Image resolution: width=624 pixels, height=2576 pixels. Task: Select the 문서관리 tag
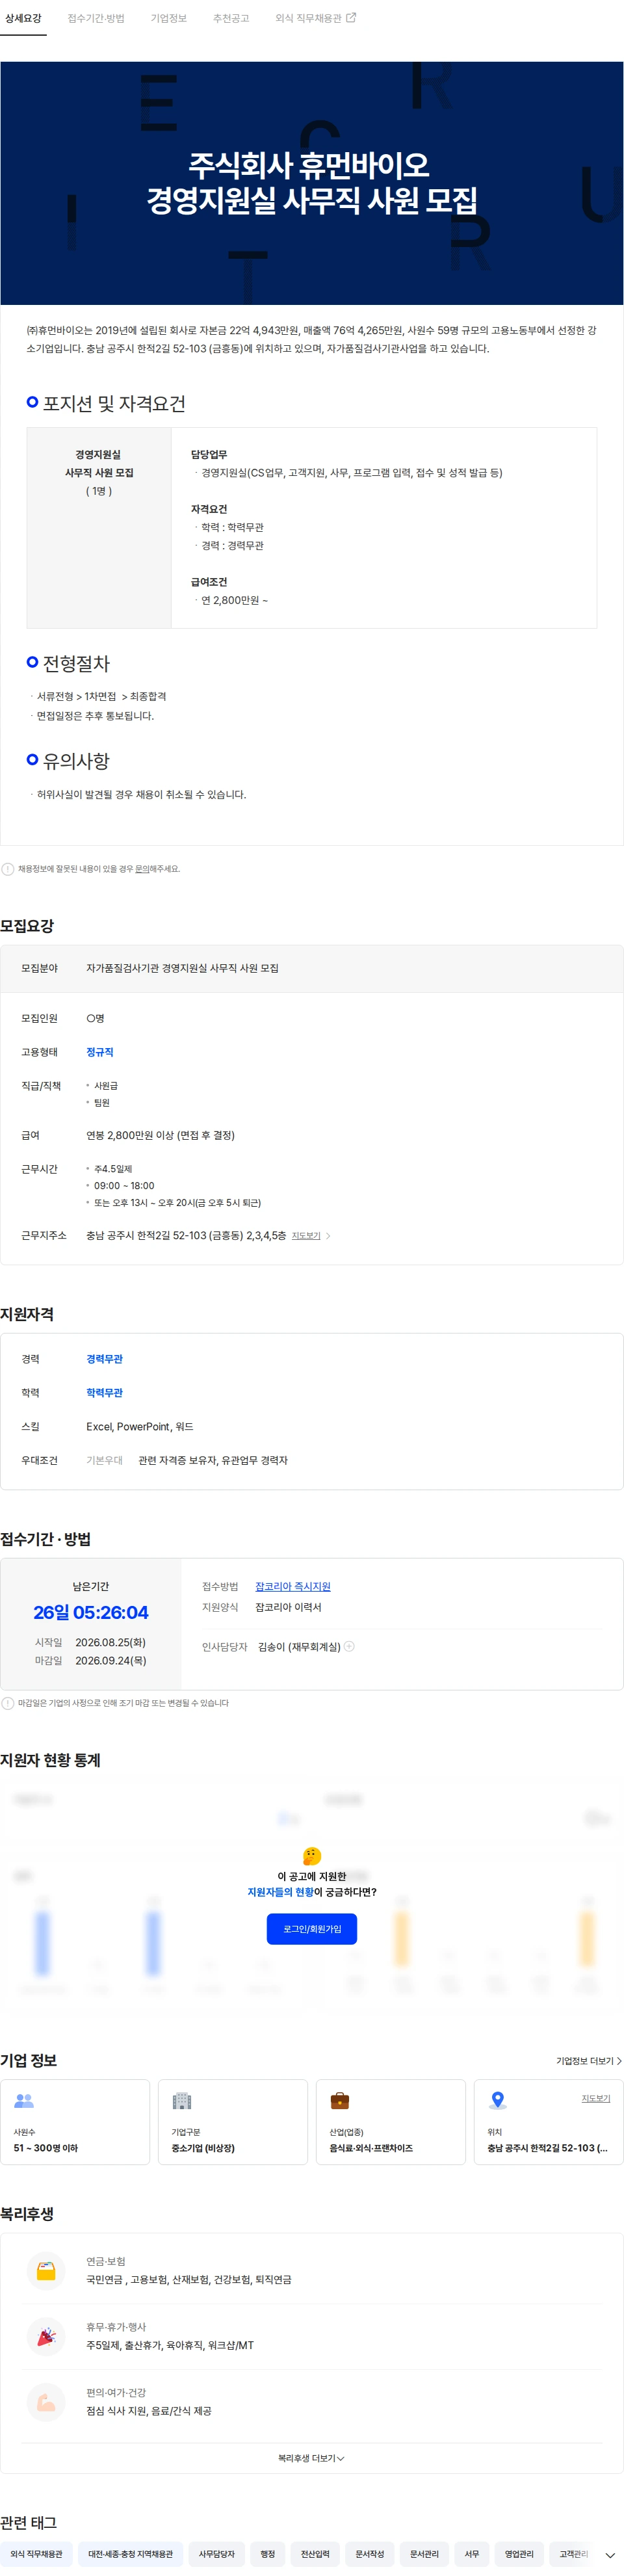point(424,2554)
